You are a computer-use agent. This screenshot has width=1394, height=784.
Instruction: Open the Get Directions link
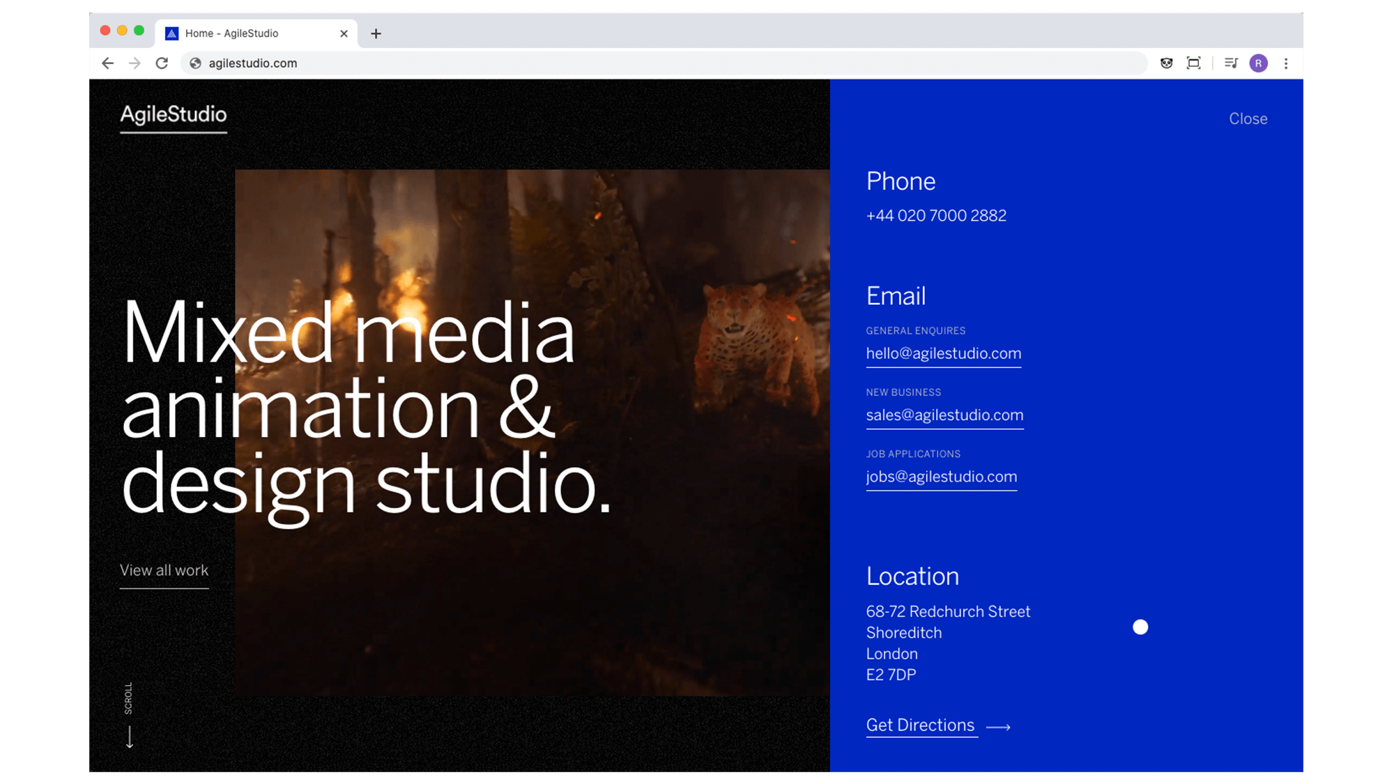(920, 725)
